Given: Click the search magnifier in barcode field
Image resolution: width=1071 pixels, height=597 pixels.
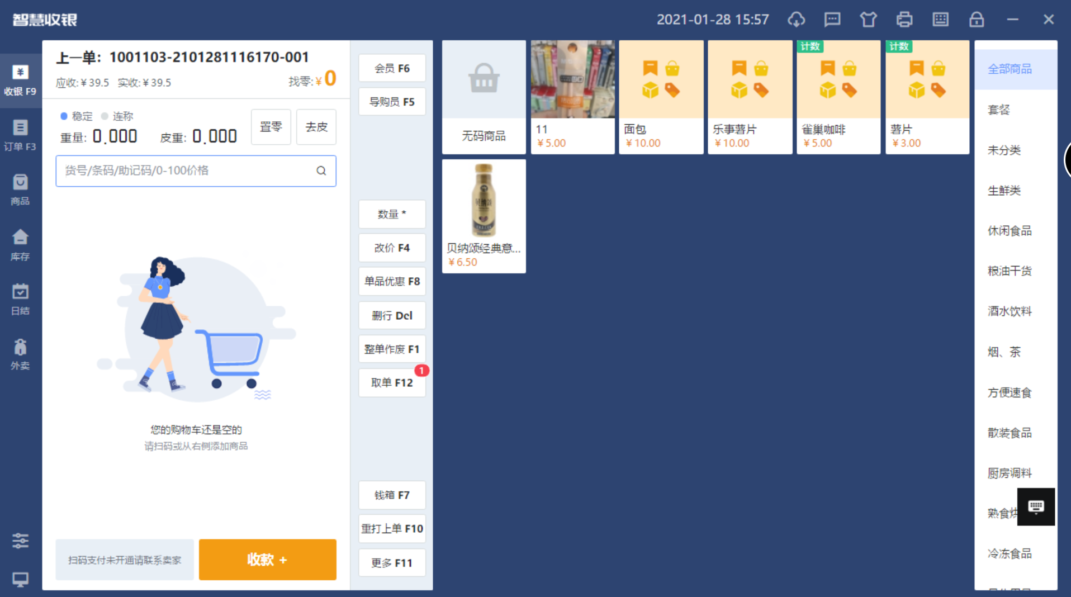Looking at the screenshot, I should 321,170.
